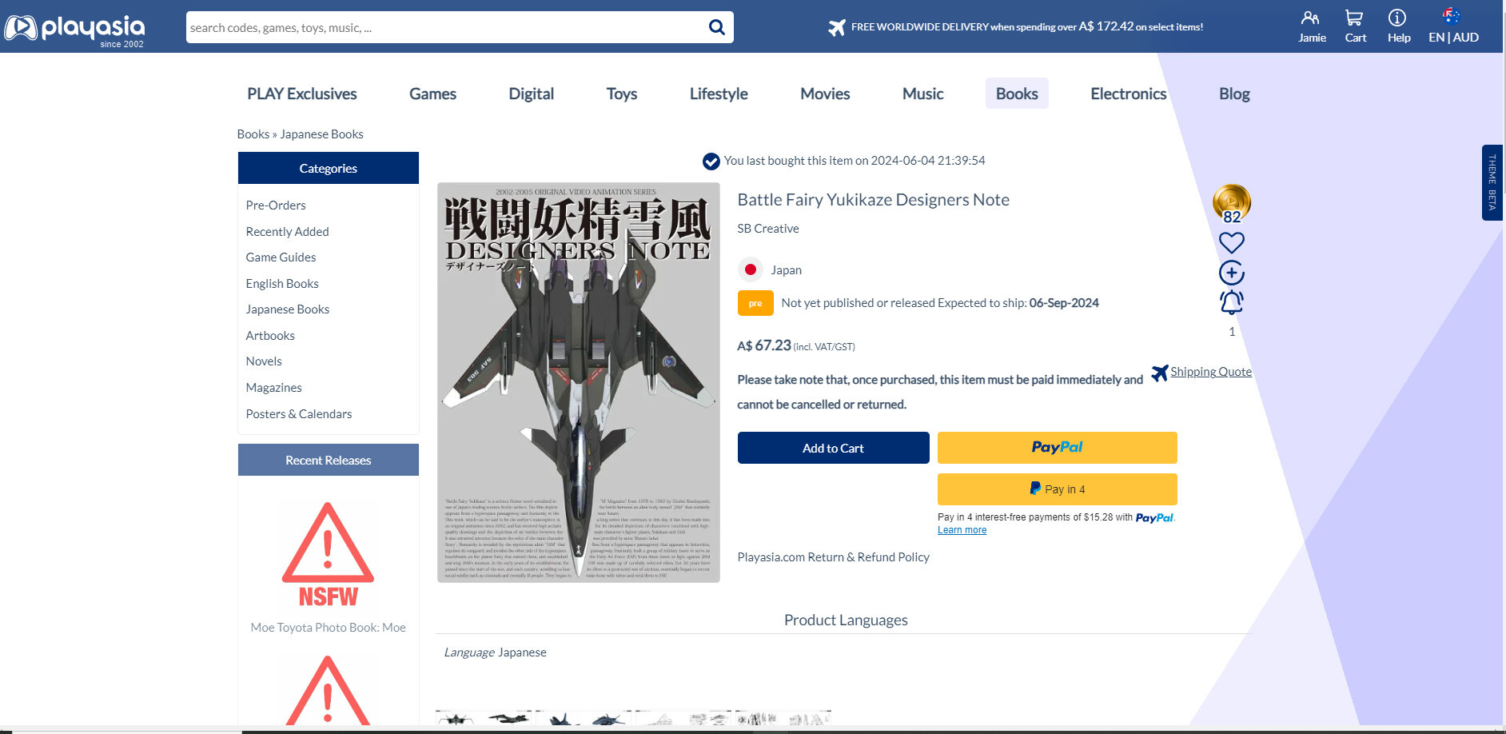
Task: Open Game Guides category
Action: coord(281,257)
